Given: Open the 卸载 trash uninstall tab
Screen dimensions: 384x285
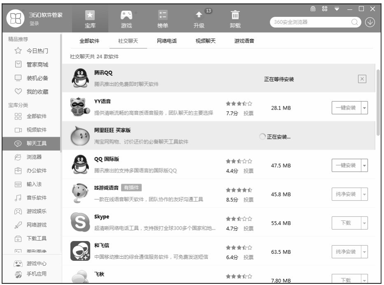Looking at the screenshot, I should click(235, 19).
